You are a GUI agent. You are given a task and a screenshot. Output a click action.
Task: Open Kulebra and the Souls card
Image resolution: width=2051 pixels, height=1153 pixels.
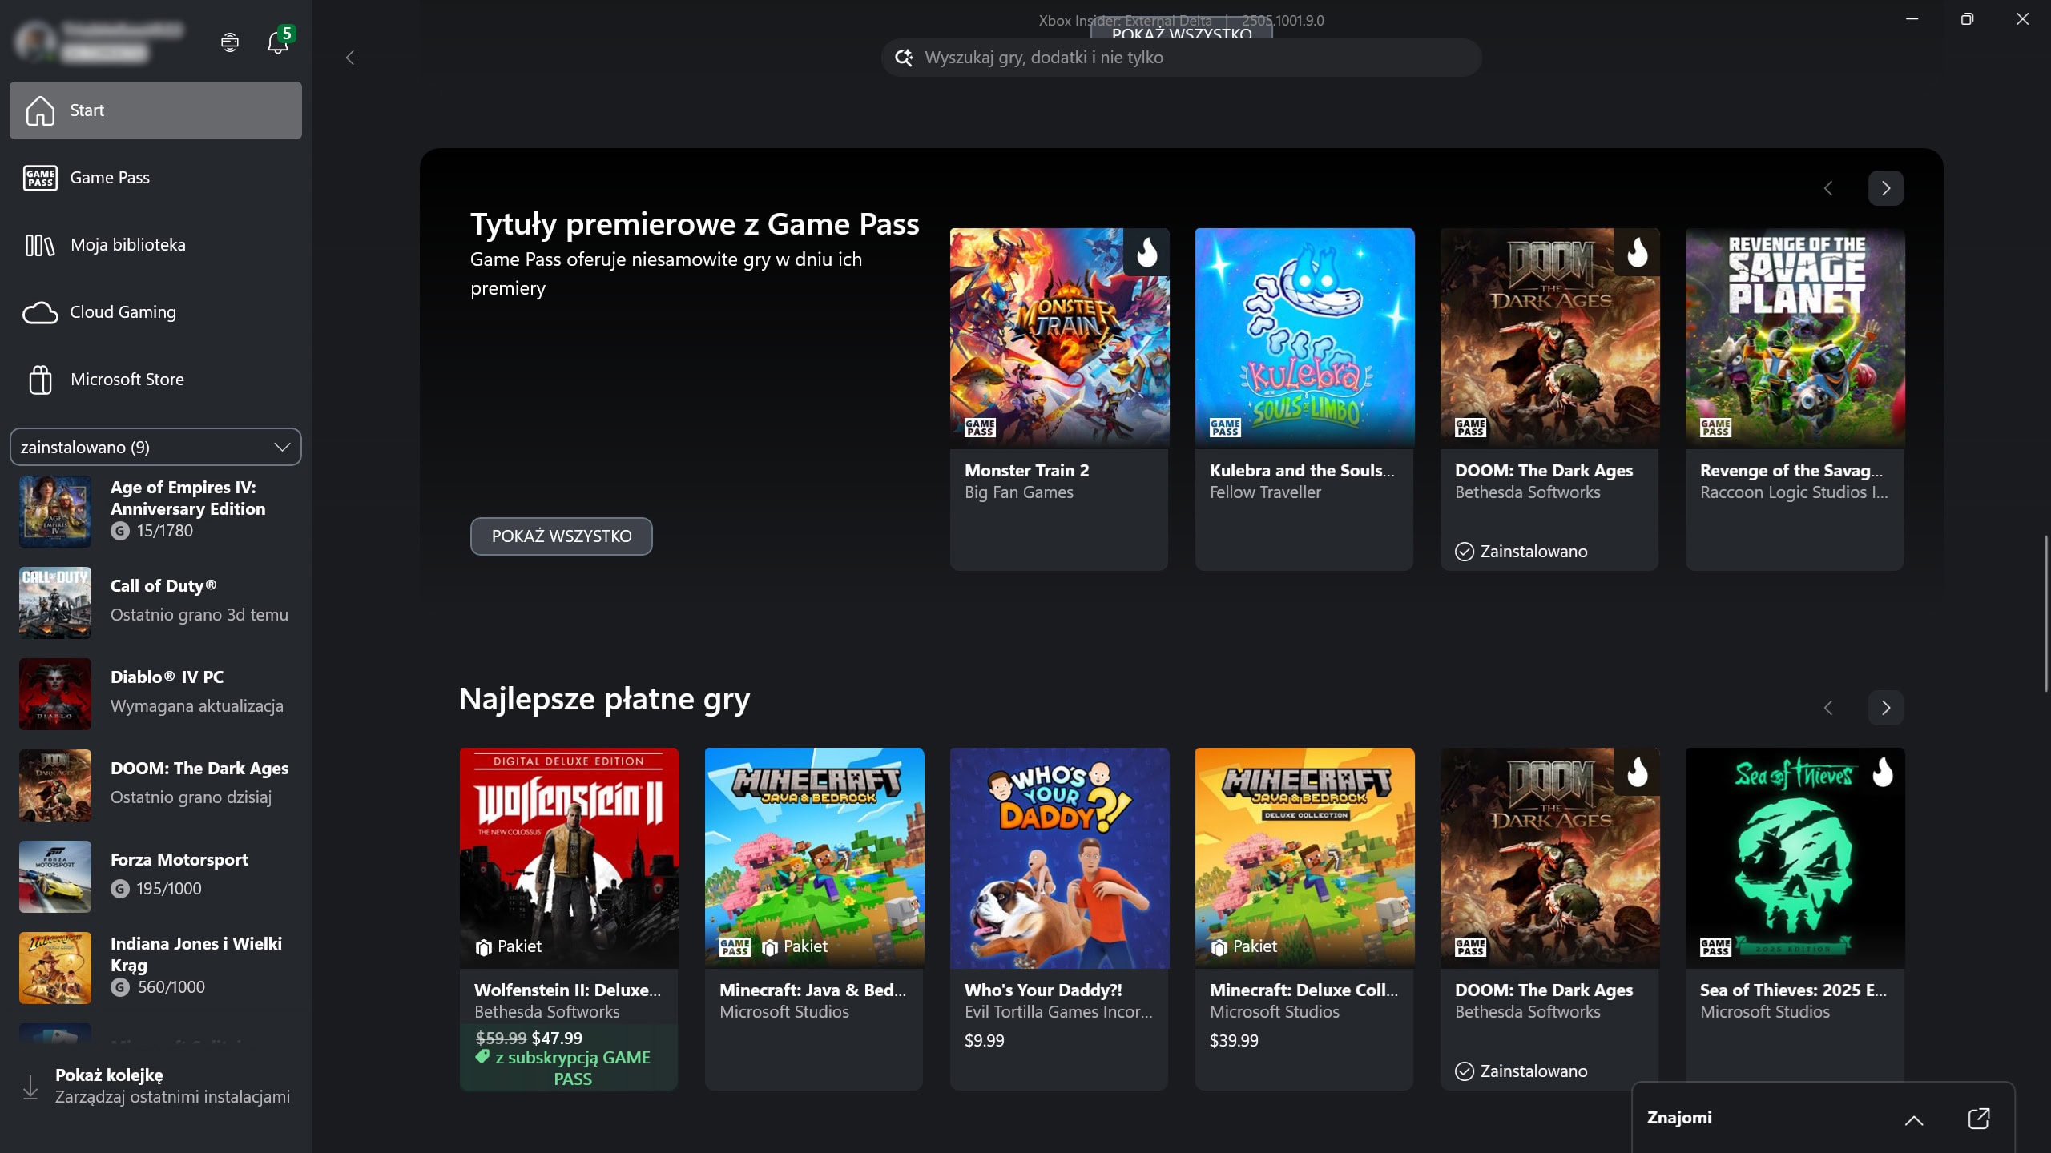[x=1304, y=399]
